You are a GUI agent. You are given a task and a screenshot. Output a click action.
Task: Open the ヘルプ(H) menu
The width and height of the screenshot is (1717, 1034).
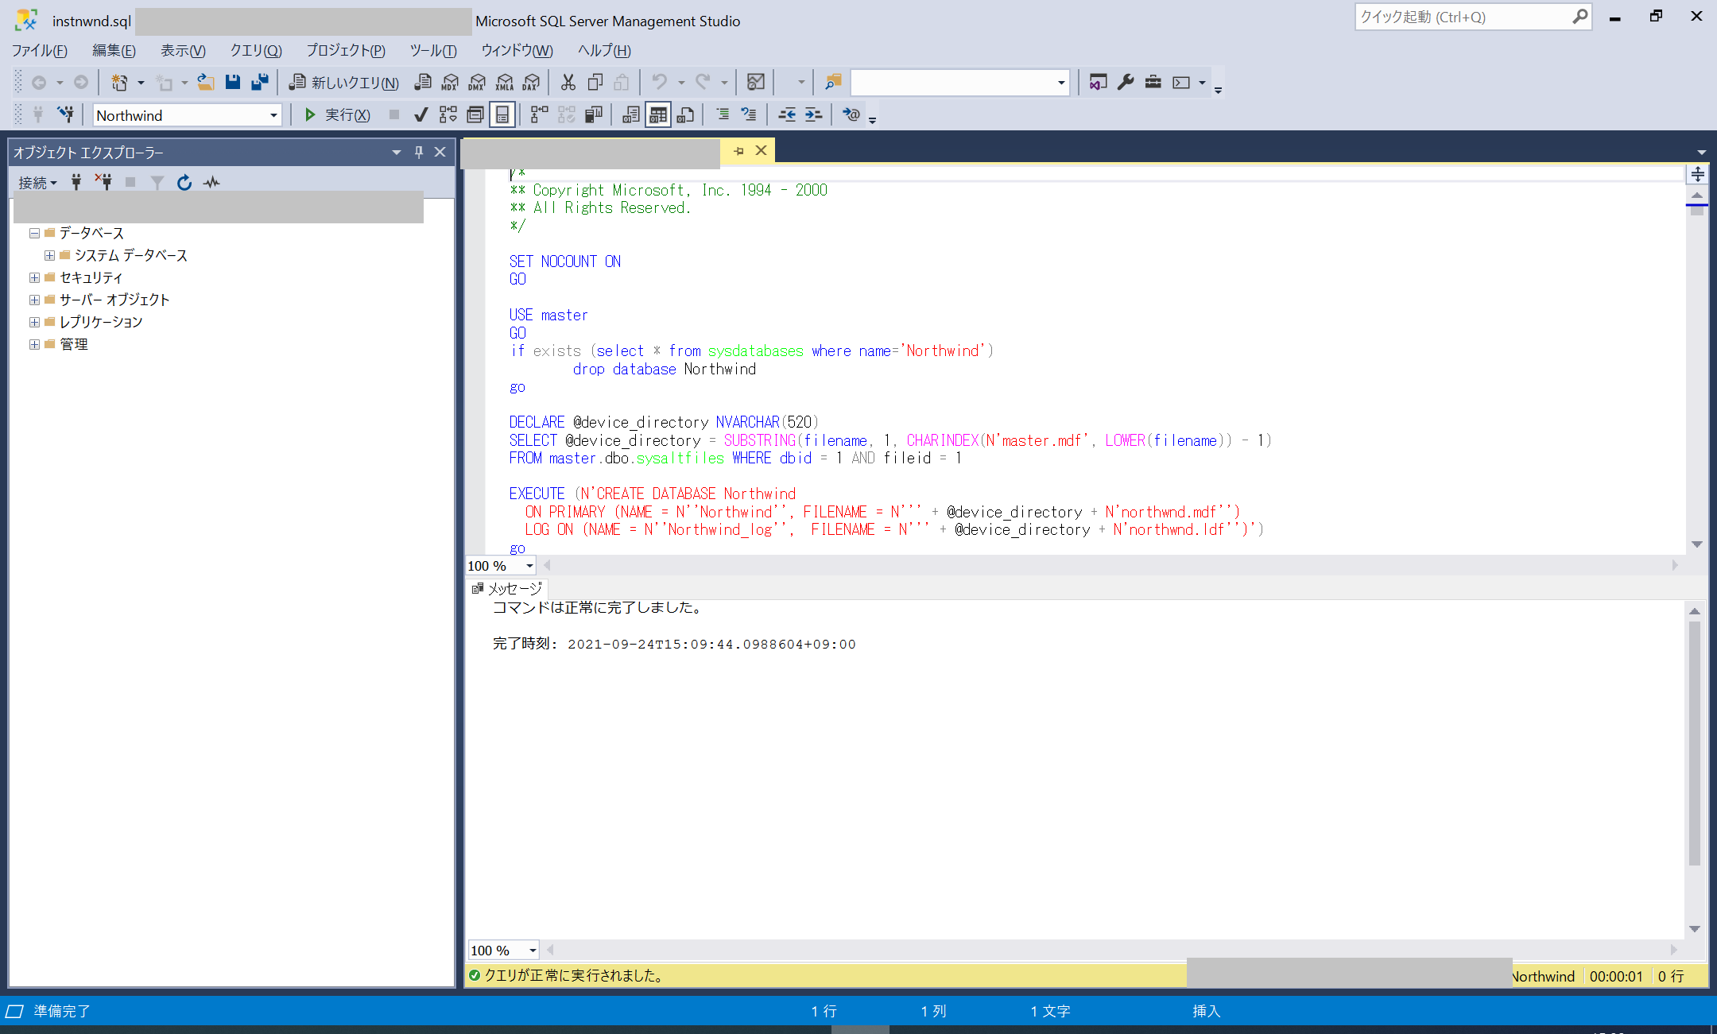604,51
